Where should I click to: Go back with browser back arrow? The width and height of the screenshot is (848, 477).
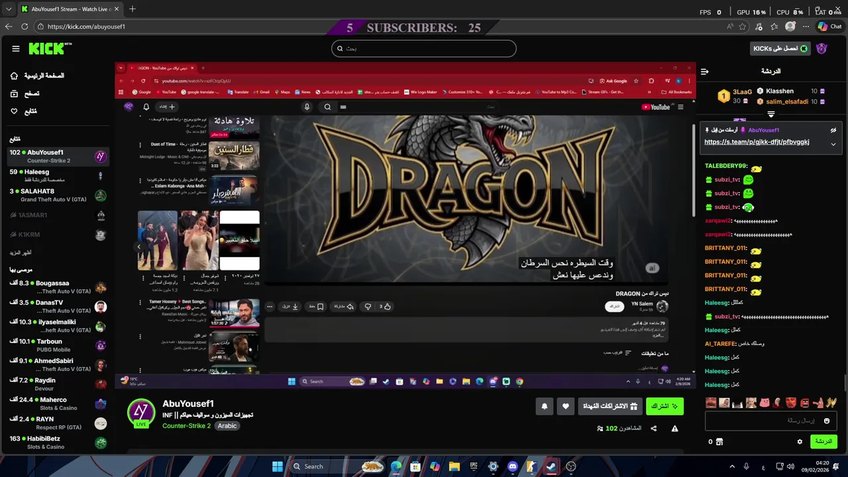(x=9, y=26)
